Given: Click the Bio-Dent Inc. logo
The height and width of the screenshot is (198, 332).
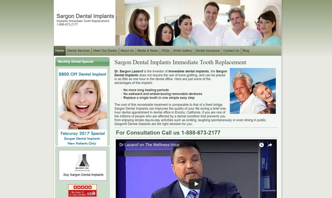Looking at the screenshot, I should (82, 163).
